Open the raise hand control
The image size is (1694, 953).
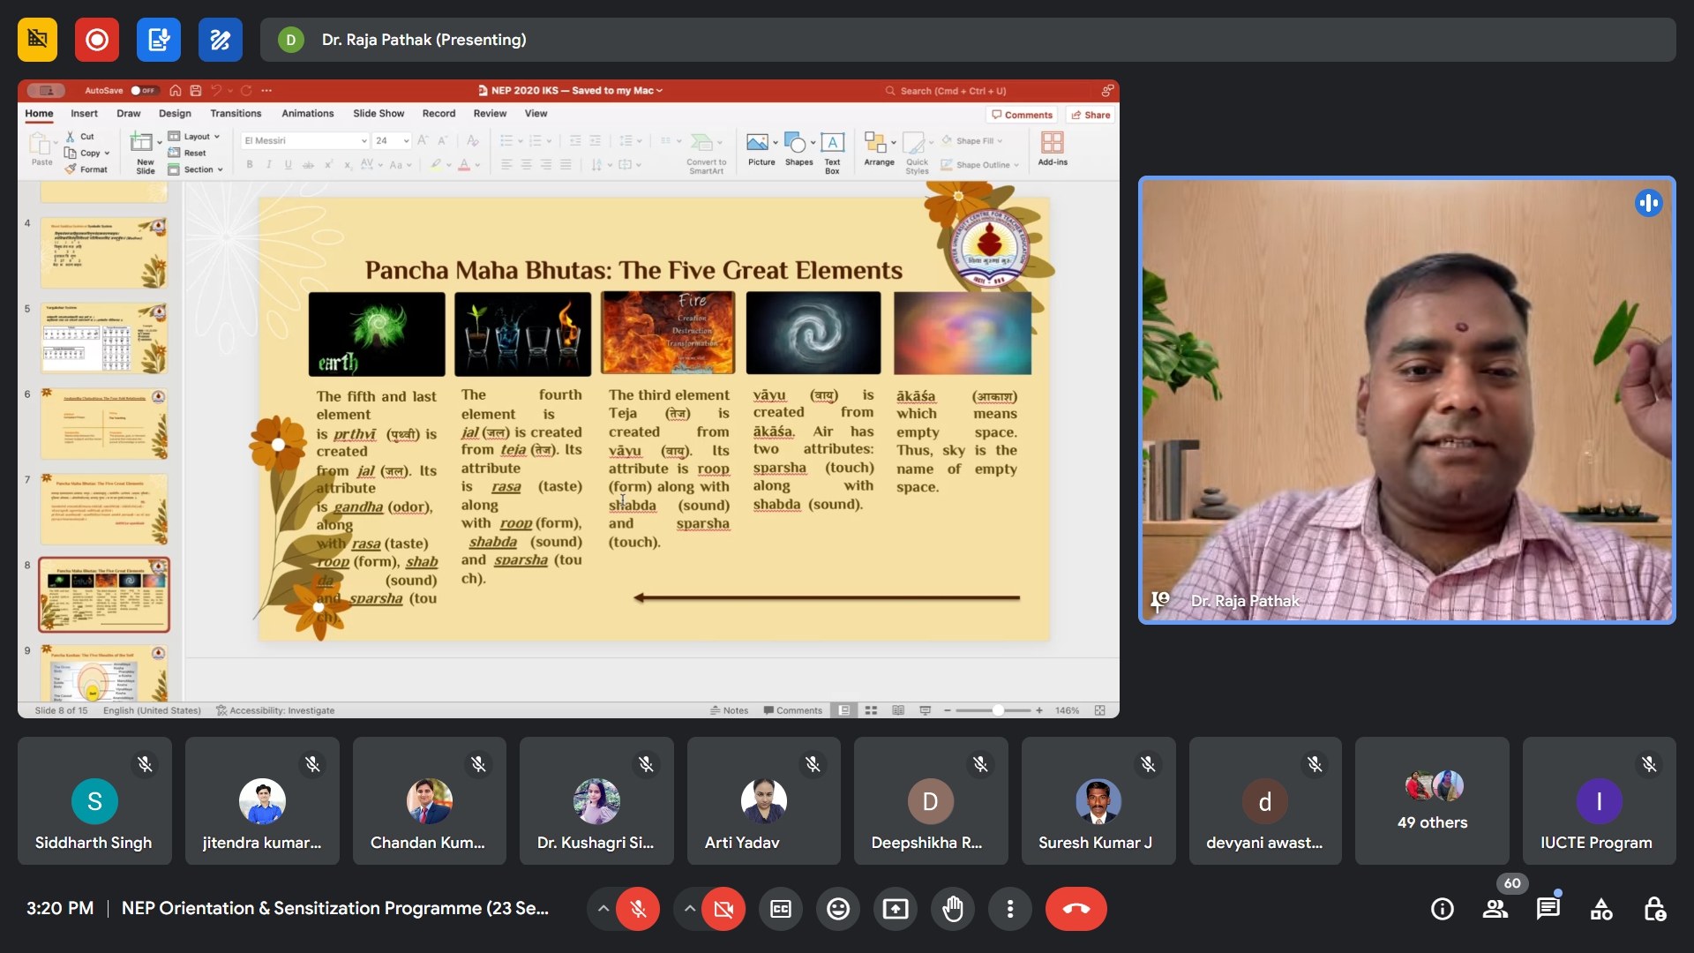(x=953, y=909)
